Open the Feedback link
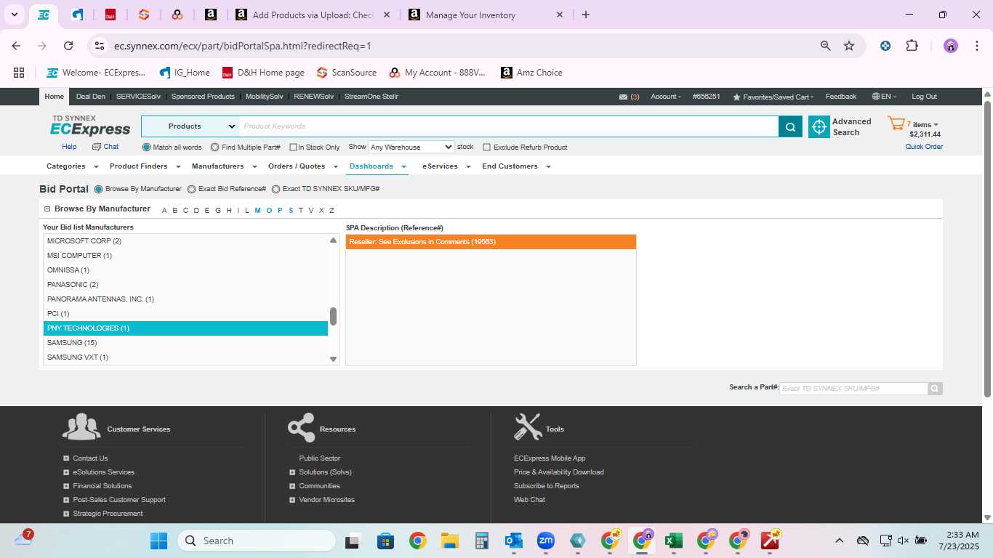 click(x=841, y=97)
